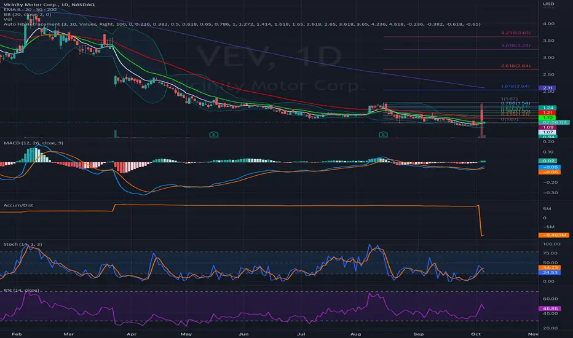Click the Jul label on time axis

(301, 334)
